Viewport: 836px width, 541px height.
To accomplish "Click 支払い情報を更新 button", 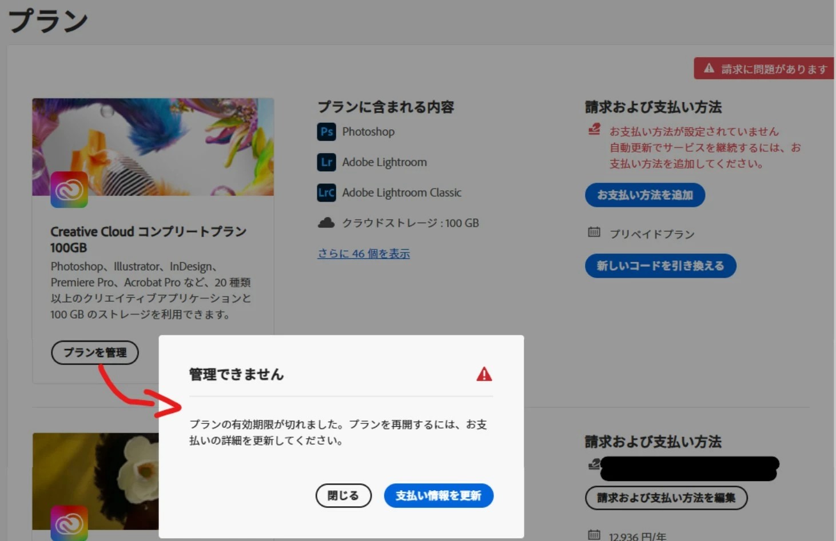I will point(439,495).
